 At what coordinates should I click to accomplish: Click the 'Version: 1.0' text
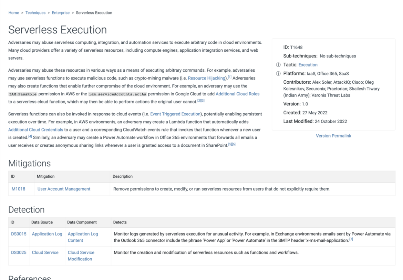(296, 104)
